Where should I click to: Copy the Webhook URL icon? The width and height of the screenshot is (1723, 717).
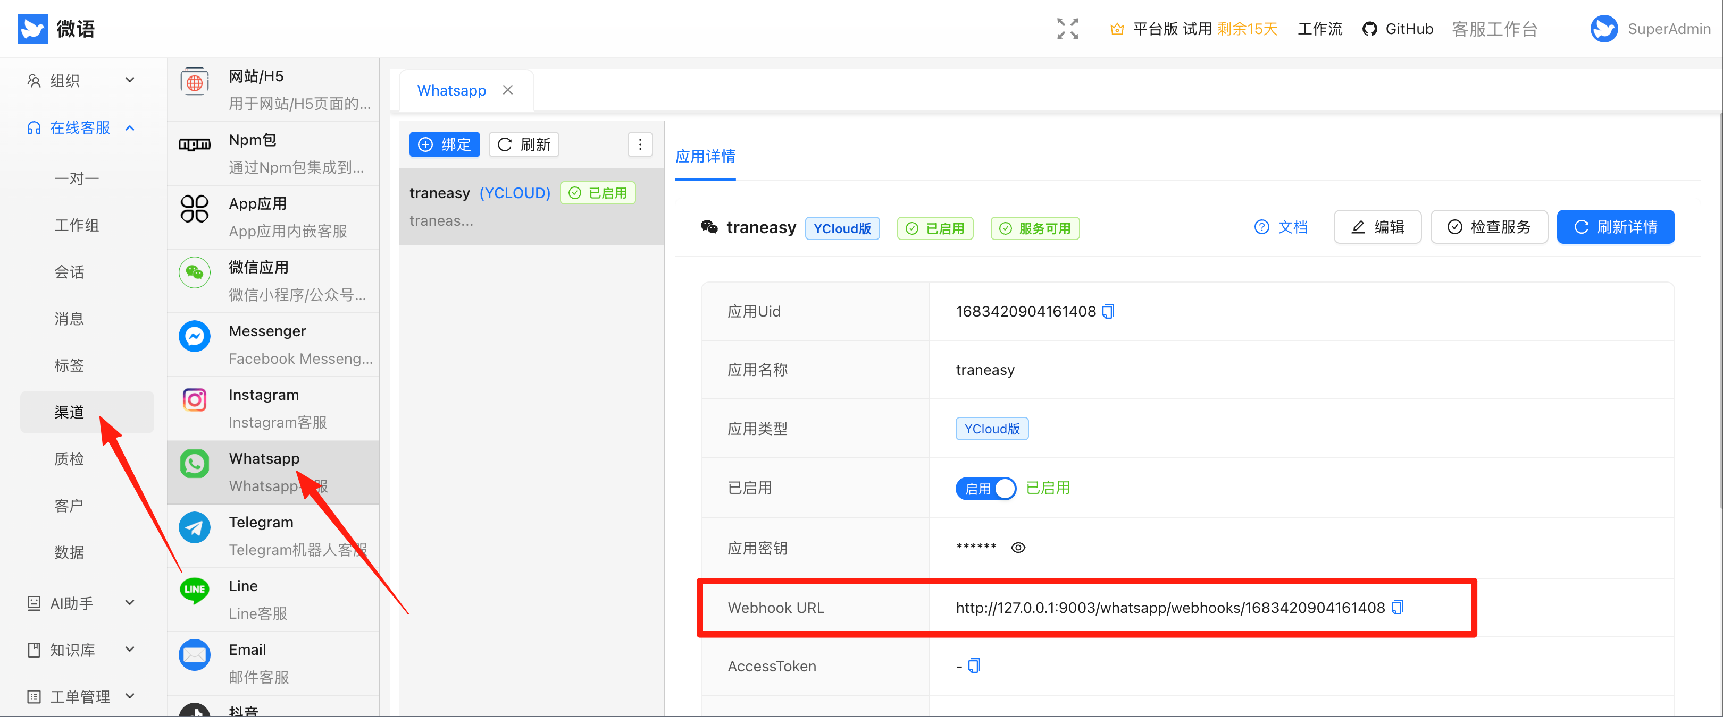point(1397,608)
